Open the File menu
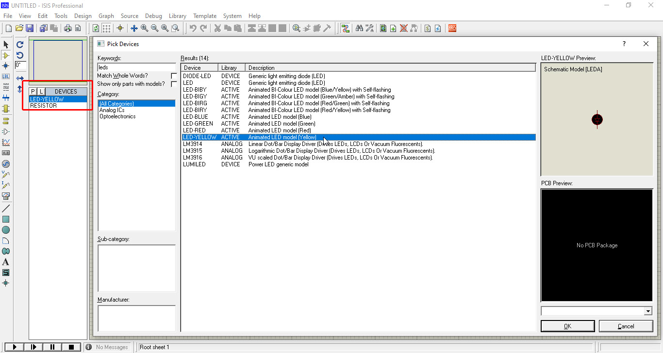This screenshot has height=353, width=663. (8, 16)
